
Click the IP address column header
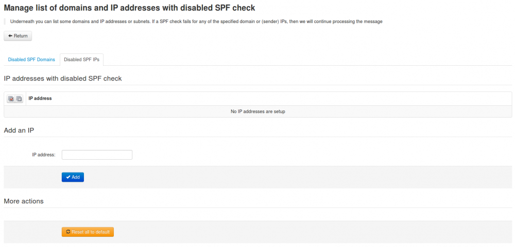[40, 98]
